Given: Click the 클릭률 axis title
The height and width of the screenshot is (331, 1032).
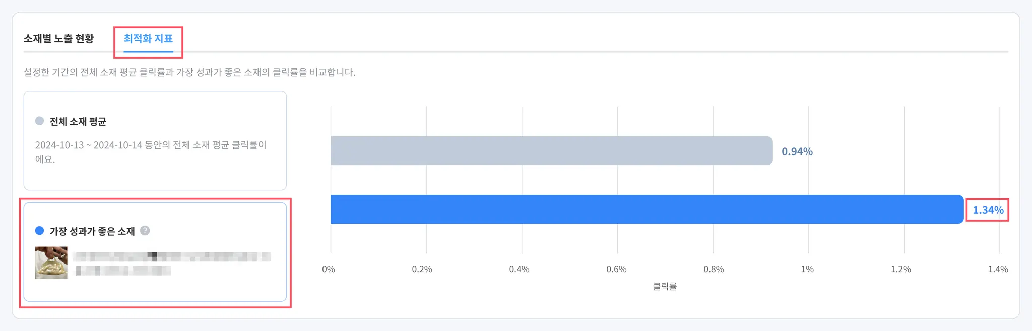Looking at the screenshot, I should tap(665, 286).
